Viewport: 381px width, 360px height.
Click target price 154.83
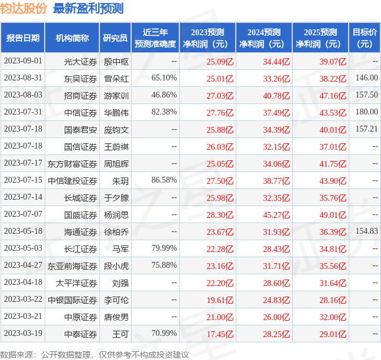point(367,231)
